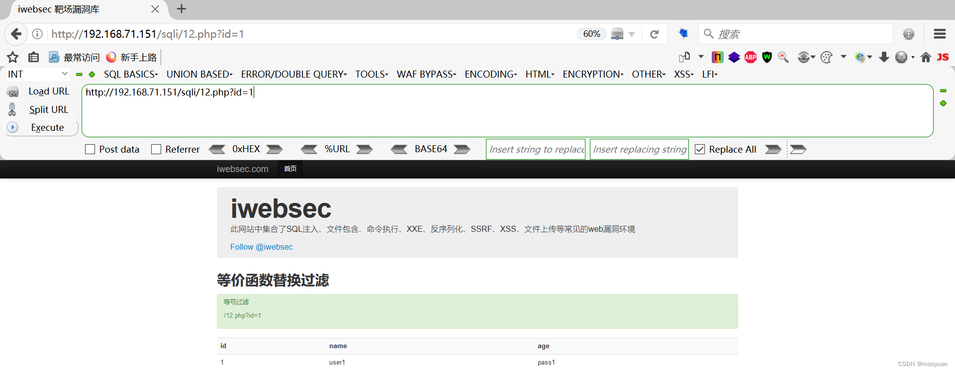Click the cookie manager extension icon

[826, 57]
